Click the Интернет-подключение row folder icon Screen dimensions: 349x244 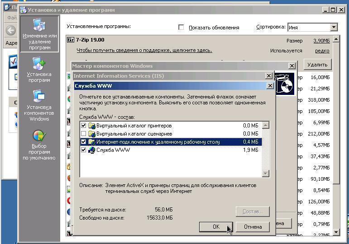pyautogui.click(x=91, y=142)
